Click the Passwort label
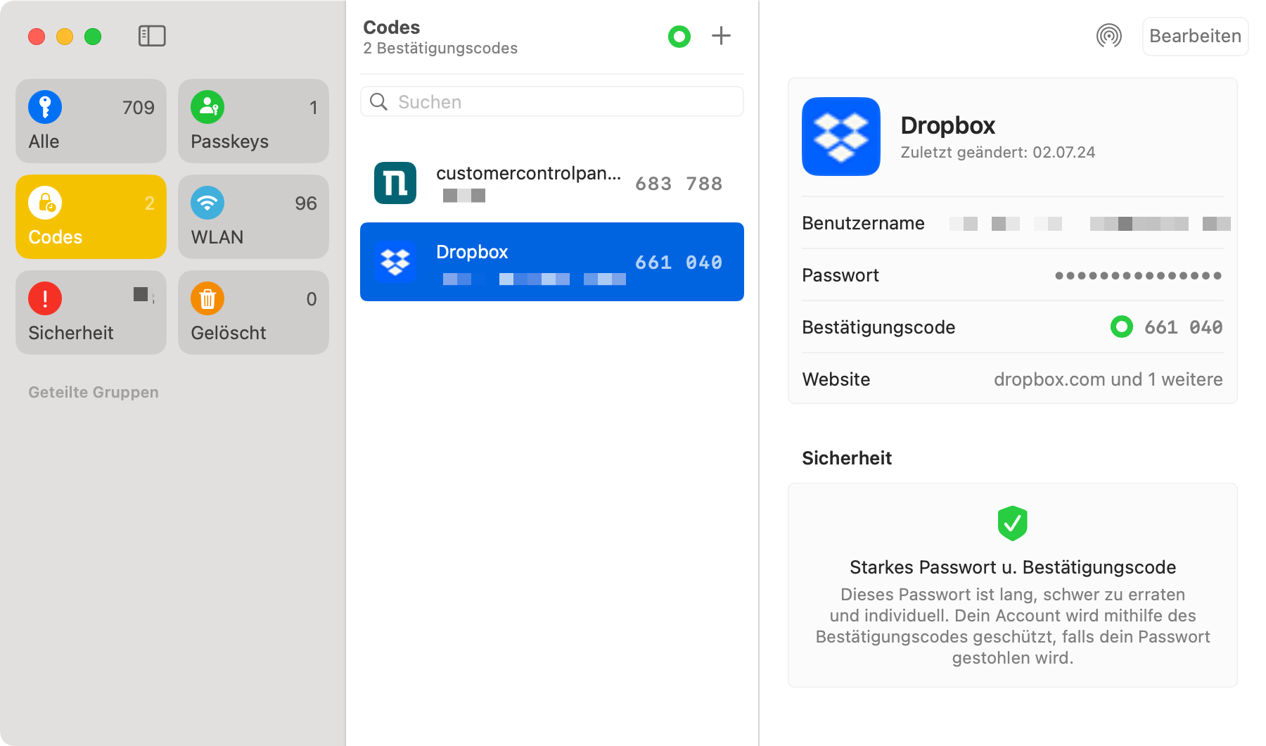Image resolution: width=1266 pixels, height=746 pixels. [x=840, y=275]
